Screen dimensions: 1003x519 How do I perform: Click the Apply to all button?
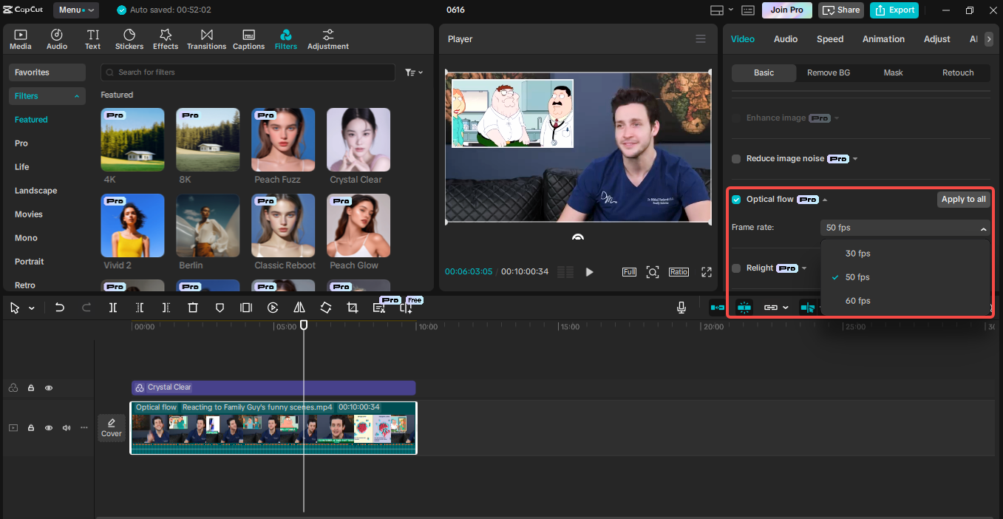tap(963, 199)
